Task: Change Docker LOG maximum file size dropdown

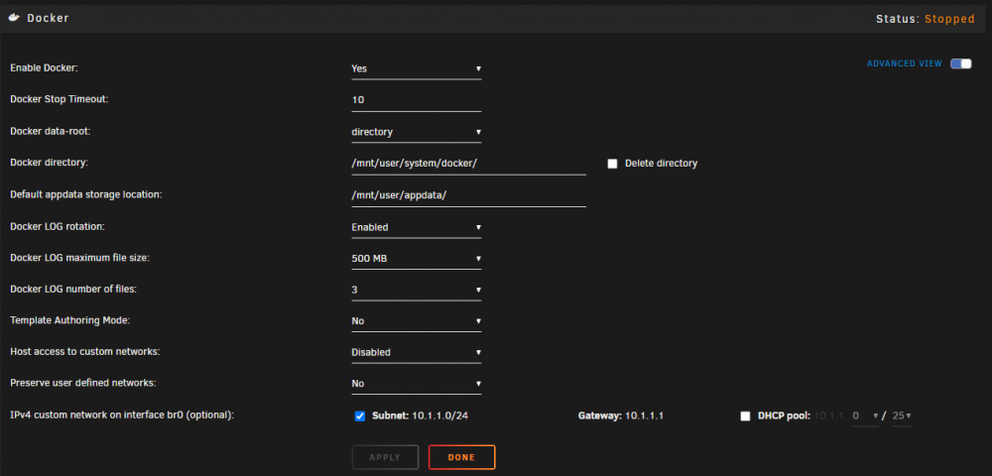Action: point(417,259)
